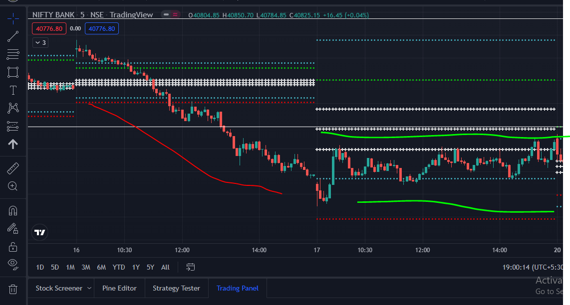Screen dimensions: 570x305
Task: Click the NIFTY BANK symbol title
Action: point(53,15)
